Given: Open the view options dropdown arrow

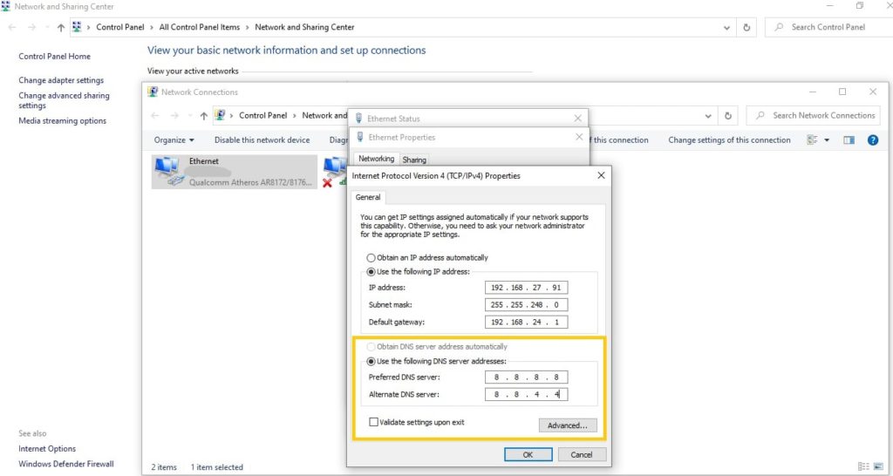Looking at the screenshot, I should point(827,140).
